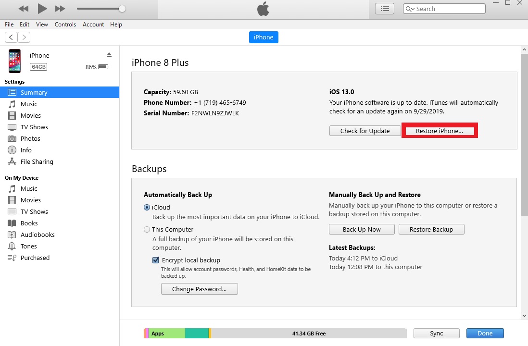Uncheck Encrypt local backup
The height and width of the screenshot is (346, 528).
(x=156, y=260)
